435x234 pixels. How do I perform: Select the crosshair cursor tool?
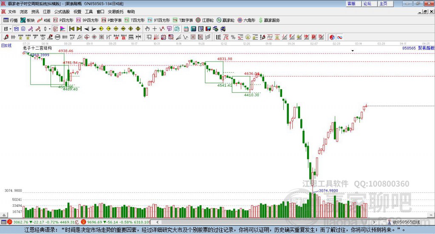coord(155,29)
